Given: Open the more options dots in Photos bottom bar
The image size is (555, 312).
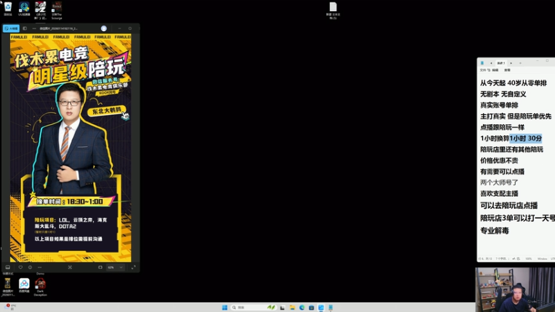Looking at the screenshot, I should click(40, 268).
